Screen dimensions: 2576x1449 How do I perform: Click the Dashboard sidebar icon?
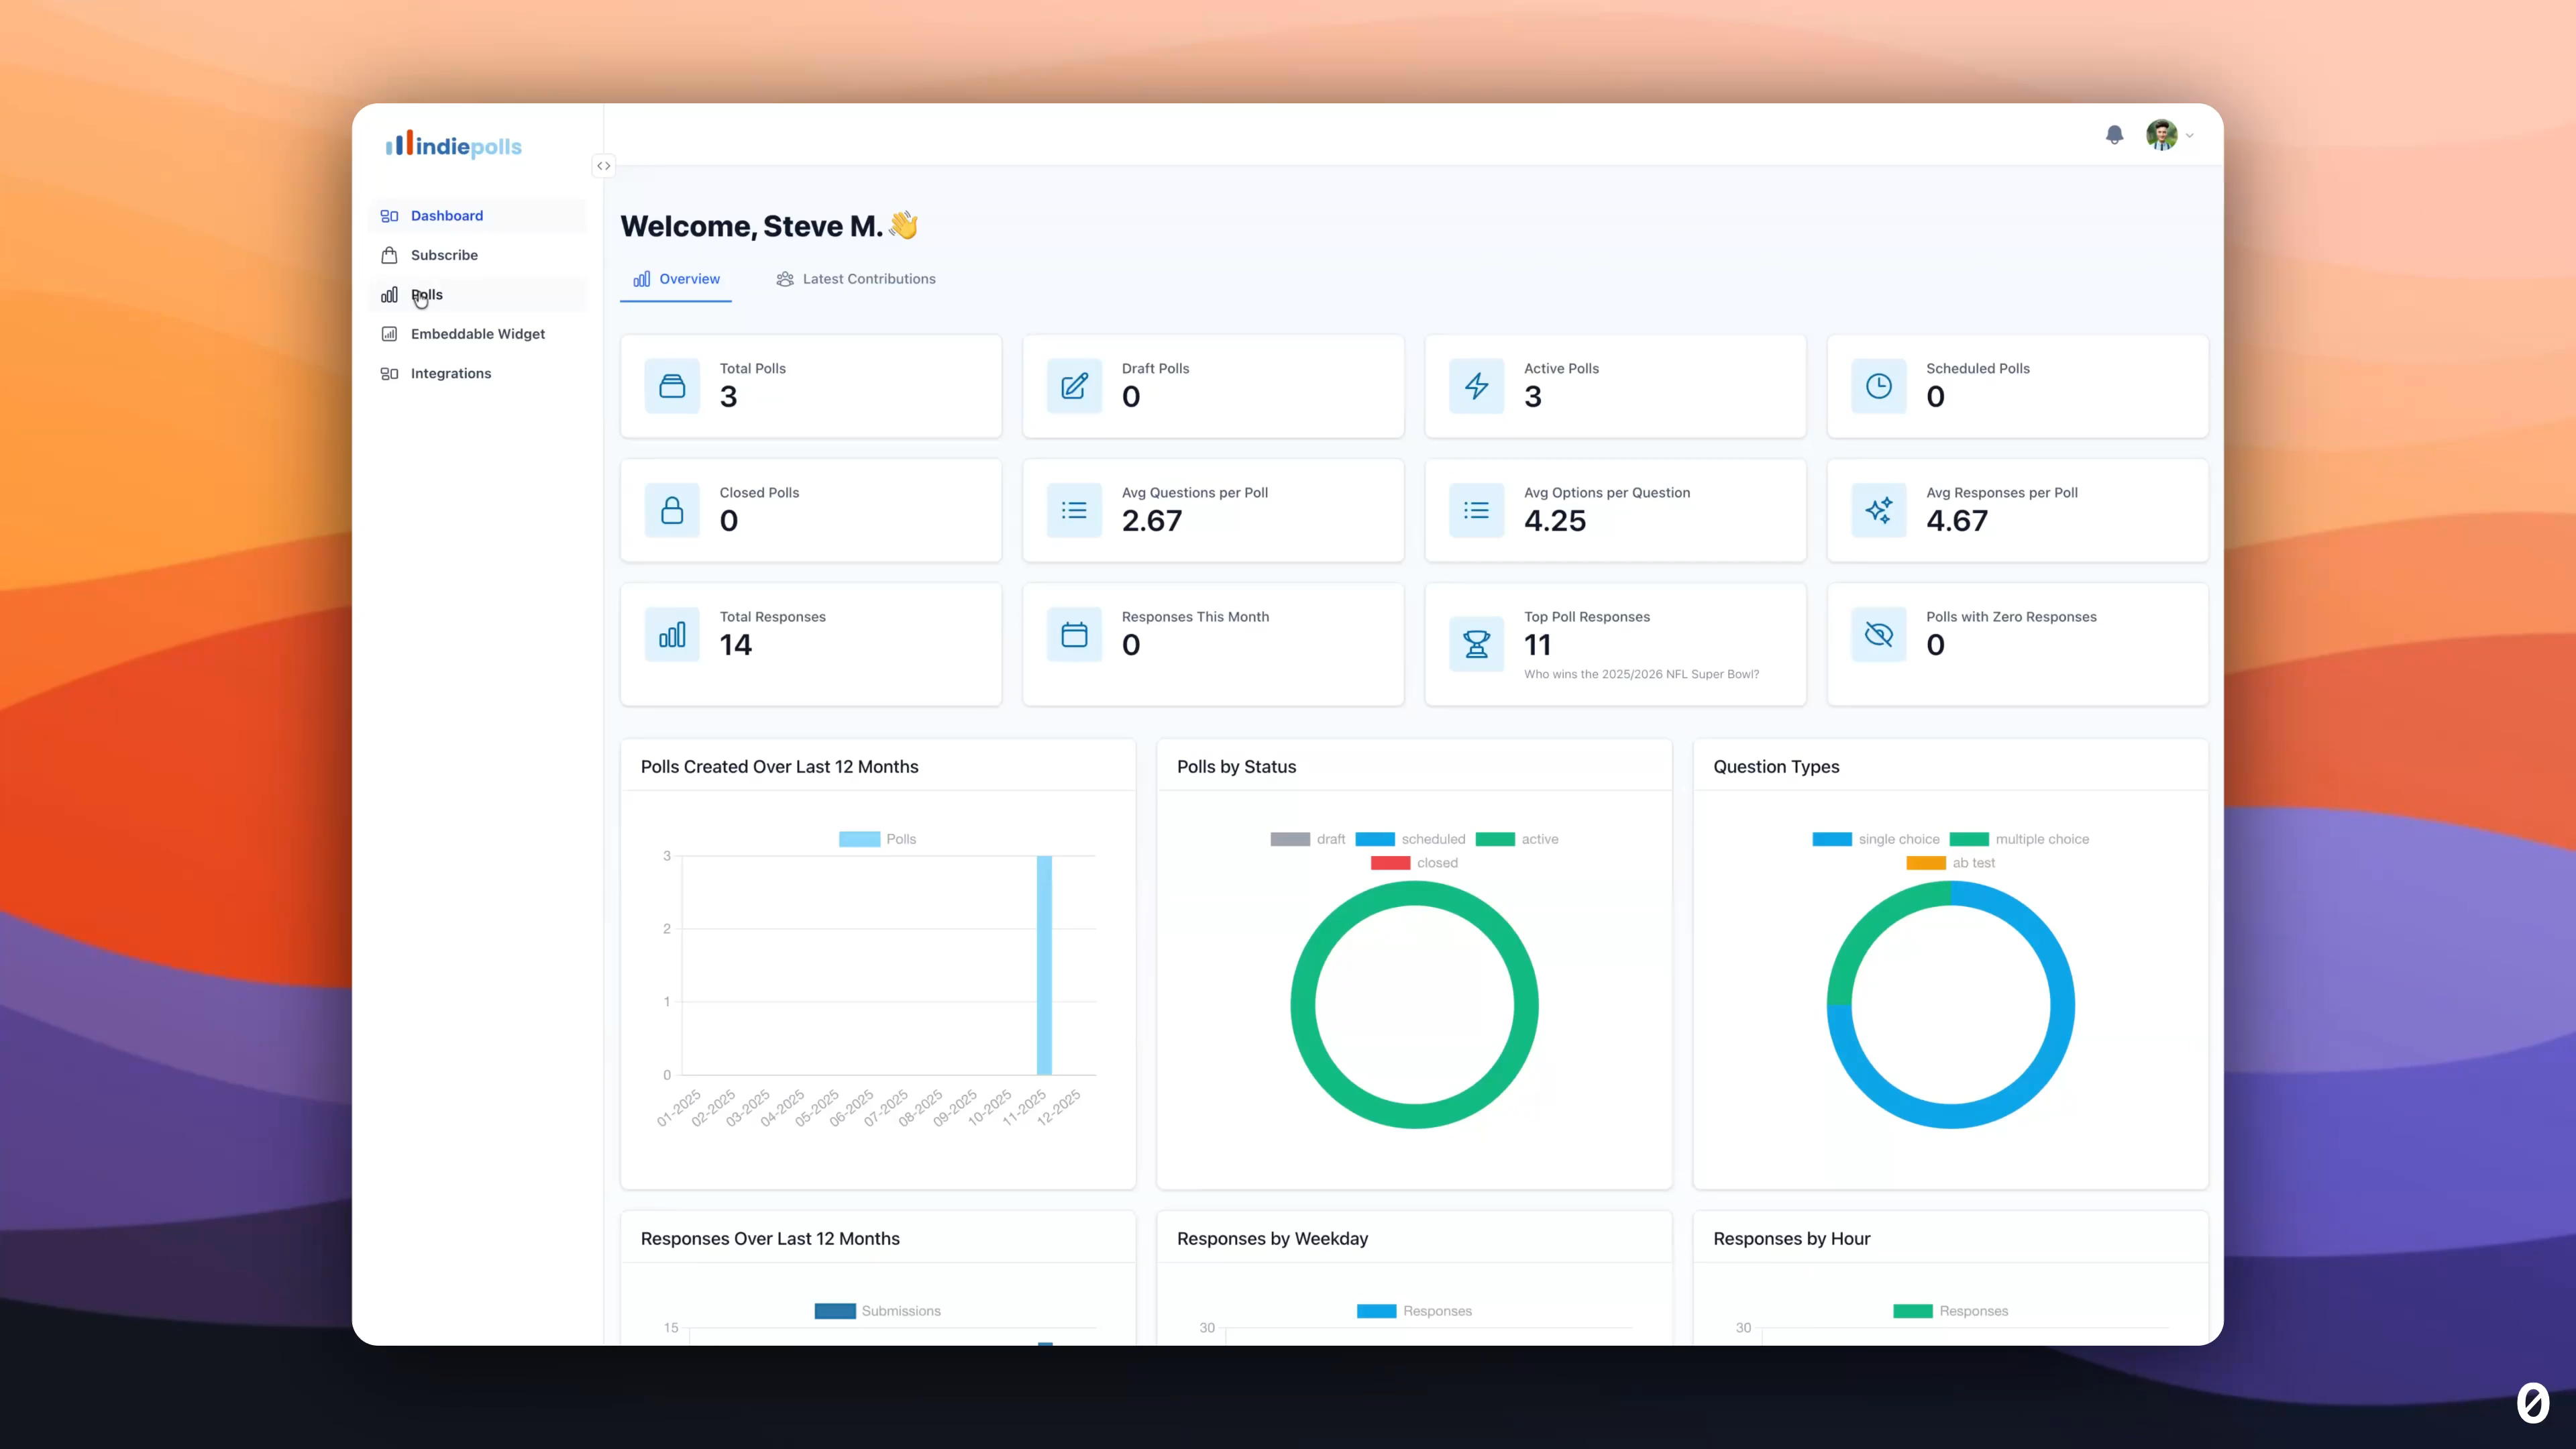(389, 216)
